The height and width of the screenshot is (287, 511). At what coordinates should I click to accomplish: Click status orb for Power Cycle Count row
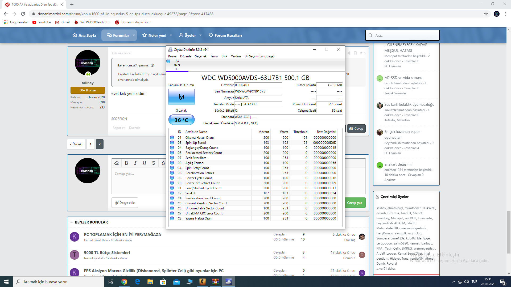(172, 178)
